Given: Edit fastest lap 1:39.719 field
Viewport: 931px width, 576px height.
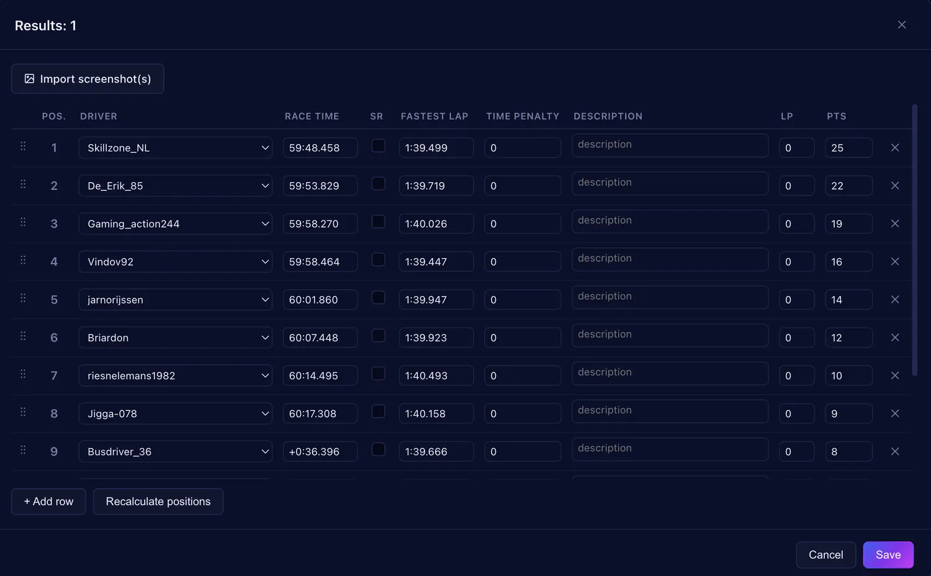Looking at the screenshot, I should (436, 186).
